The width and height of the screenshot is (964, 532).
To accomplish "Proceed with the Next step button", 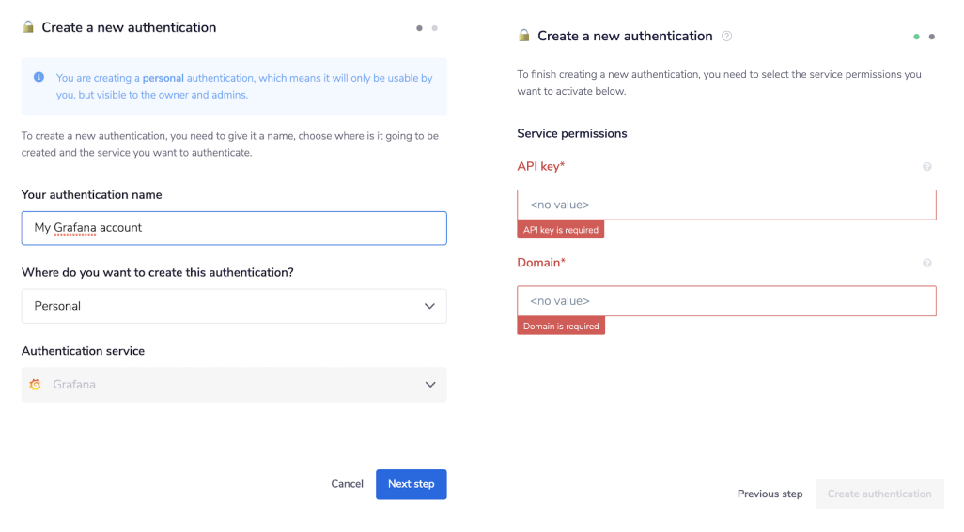I will 411,484.
